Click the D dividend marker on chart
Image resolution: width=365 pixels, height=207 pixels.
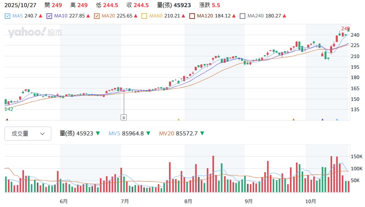(124, 117)
